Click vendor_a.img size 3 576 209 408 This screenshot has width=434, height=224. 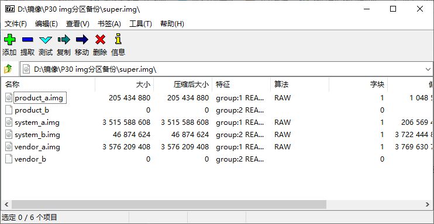[x=126, y=147]
